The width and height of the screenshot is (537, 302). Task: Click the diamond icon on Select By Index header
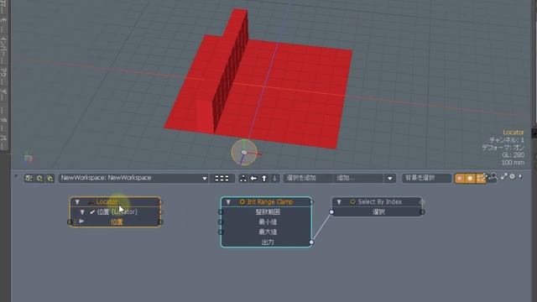[422, 202]
